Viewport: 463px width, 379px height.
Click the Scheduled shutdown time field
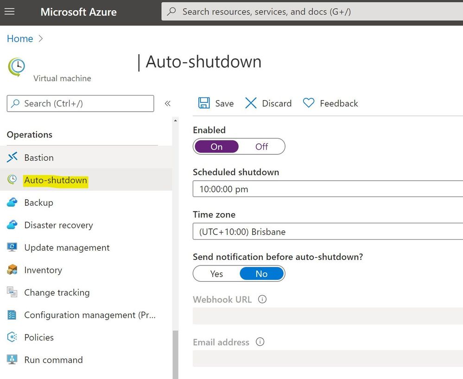tap(328, 189)
